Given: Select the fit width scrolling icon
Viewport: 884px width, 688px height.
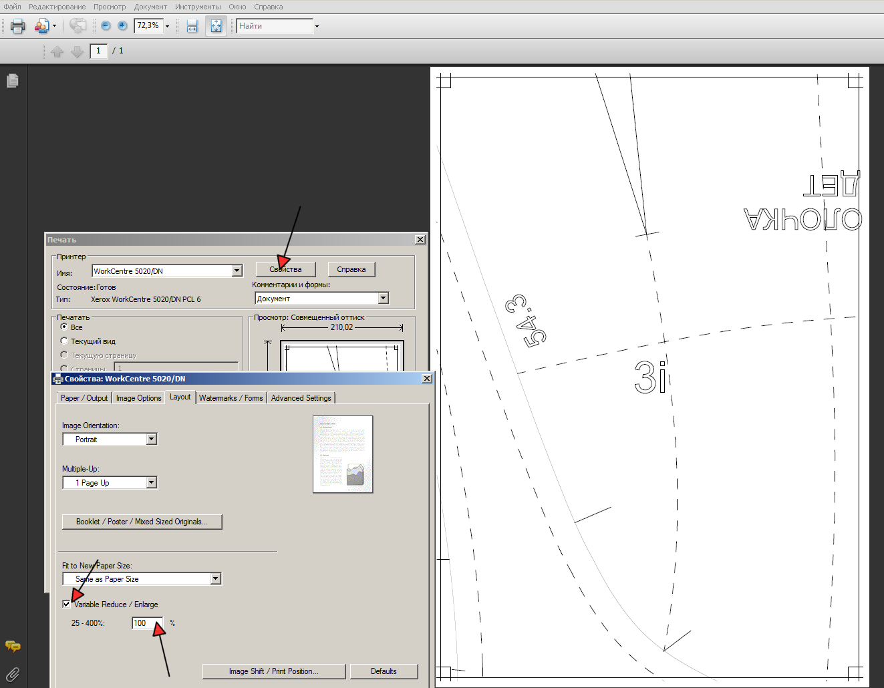Looking at the screenshot, I should click(x=192, y=26).
